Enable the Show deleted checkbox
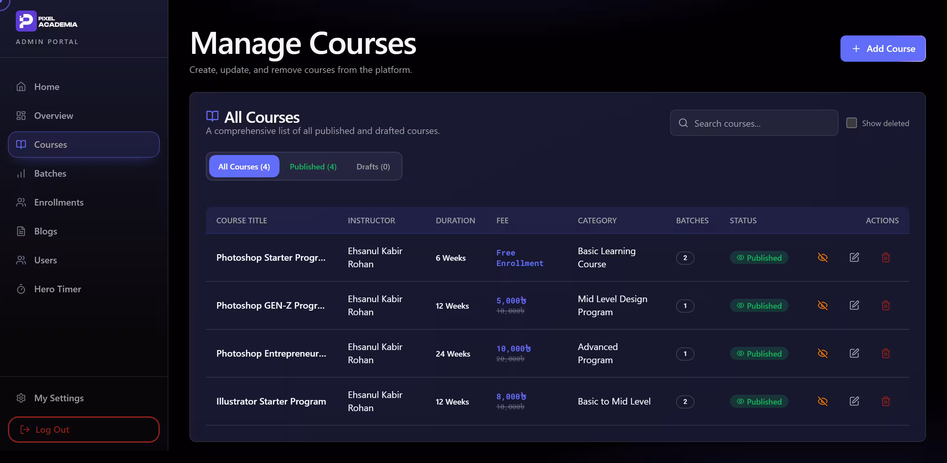The width and height of the screenshot is (947, 463). pyautogui.click(x=851, y=123)
